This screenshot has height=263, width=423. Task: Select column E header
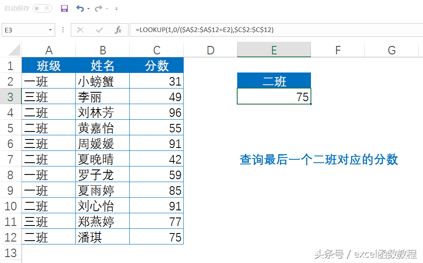pos(274,50)
